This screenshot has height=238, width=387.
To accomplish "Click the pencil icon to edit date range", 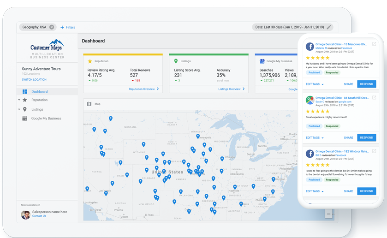I will click(329, 27).
